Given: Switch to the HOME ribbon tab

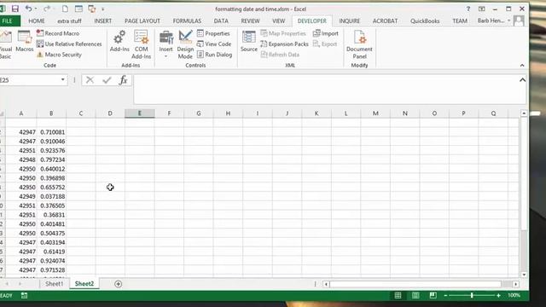Looking at the screenshot, I should [37, 20].
